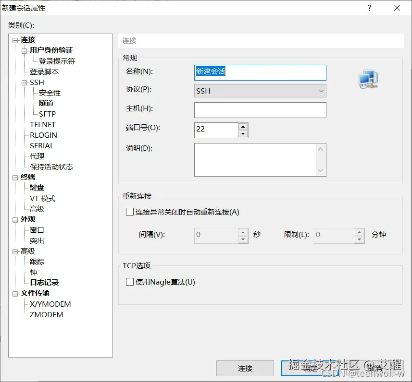Image resolution: width=412 pixels, height=382 pixels.
Task: Click the port number up stepper arrow
Action: 243,127
